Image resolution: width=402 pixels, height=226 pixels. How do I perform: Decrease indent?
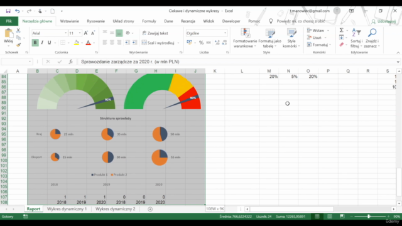pos(128,43)
